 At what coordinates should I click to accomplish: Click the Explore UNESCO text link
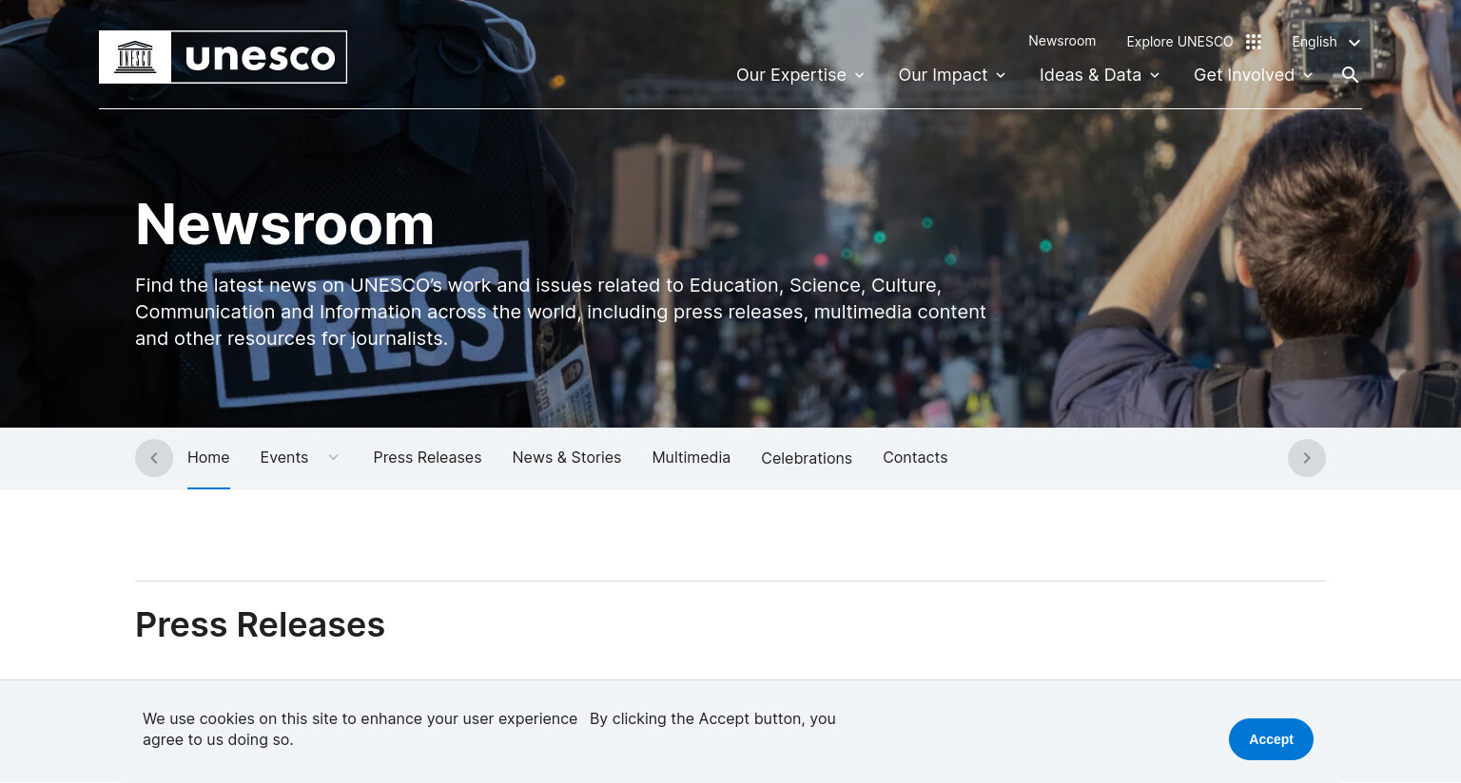[1179, 42]
